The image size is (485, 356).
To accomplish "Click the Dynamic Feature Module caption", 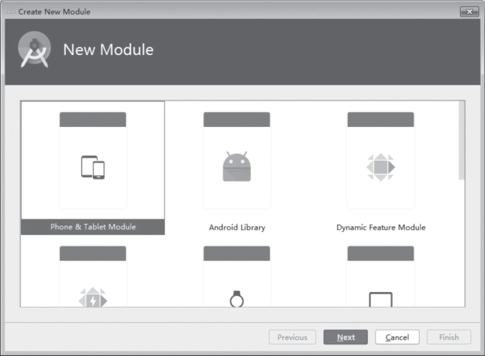I will [380, 227].
